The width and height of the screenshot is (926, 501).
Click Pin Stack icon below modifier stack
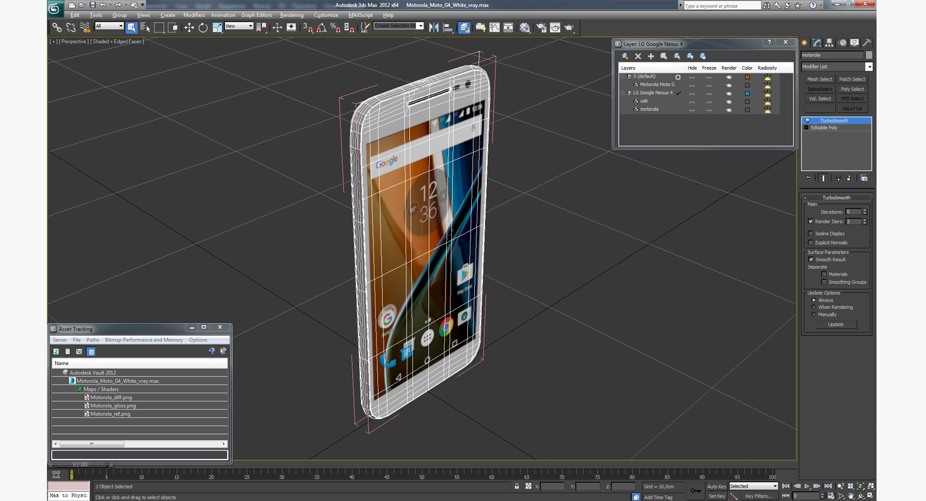(x=808, y=178)
